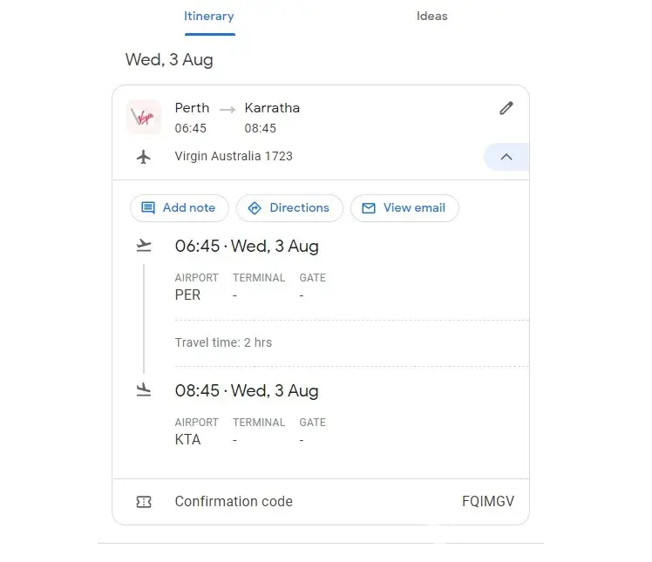This screenshot has height=562, width=652.
Task: Collapse the flight details chevron
Action: [x=506, y=157]
